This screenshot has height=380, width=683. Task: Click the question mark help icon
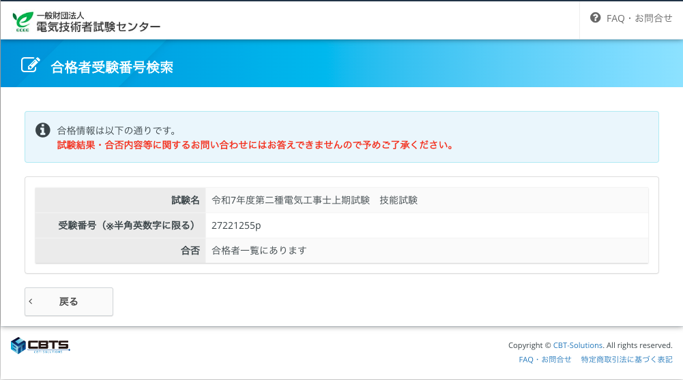click(x=595, y=18)
